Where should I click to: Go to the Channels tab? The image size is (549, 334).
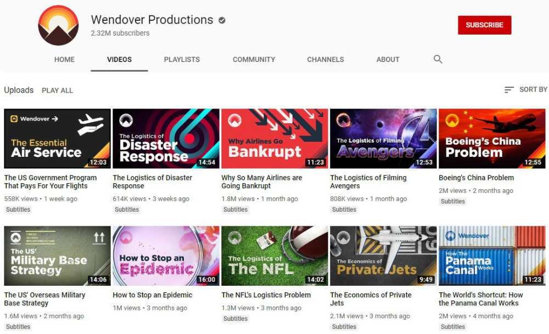click(325, 59)
